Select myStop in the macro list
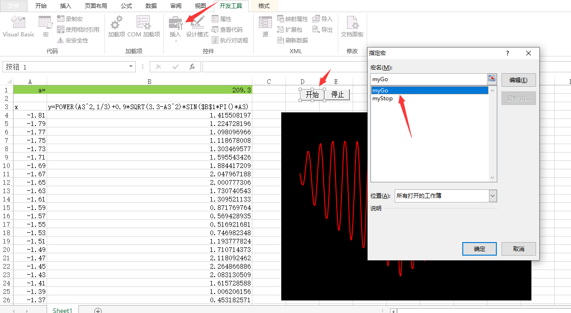 pyautogui.click(x=383, y=98)
